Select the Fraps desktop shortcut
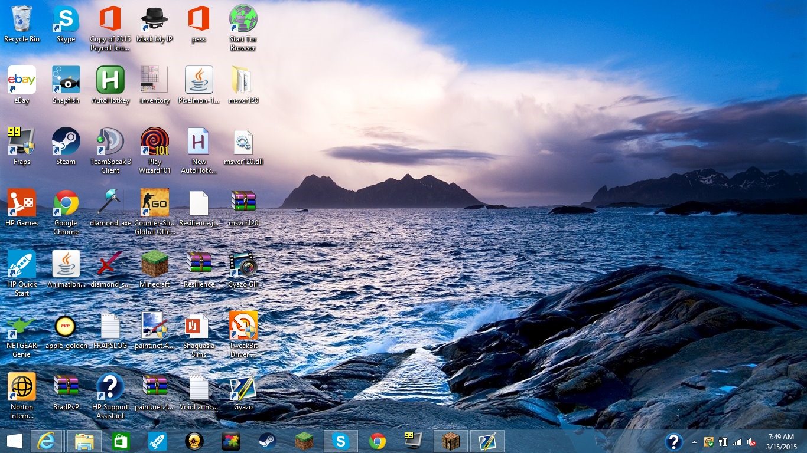 [22, 146]
